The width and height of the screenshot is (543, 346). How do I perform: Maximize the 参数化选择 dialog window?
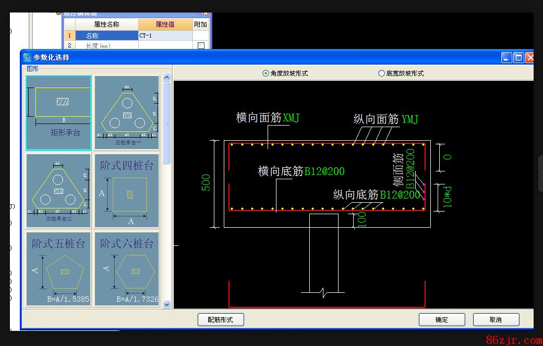(x=518, y=58)
